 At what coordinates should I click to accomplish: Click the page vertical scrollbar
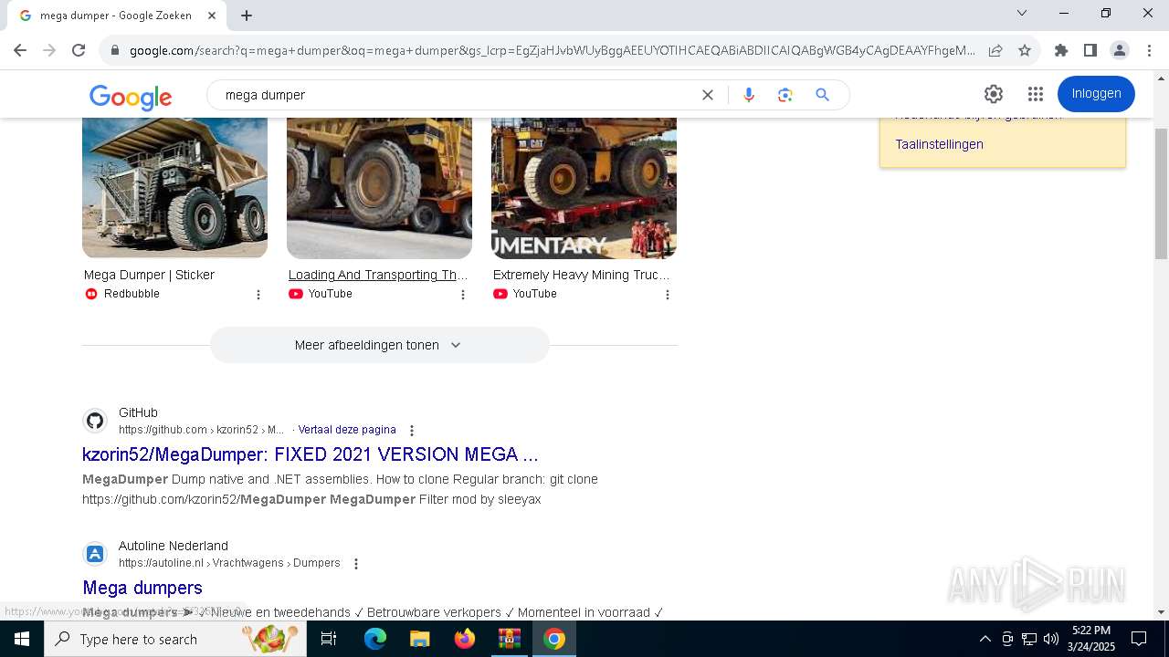[1161, 193]
